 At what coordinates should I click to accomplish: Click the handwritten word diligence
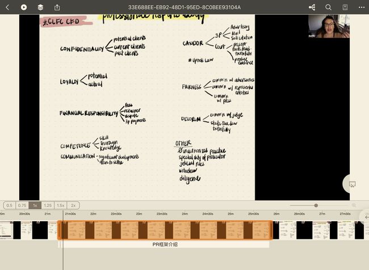point(190,179)
